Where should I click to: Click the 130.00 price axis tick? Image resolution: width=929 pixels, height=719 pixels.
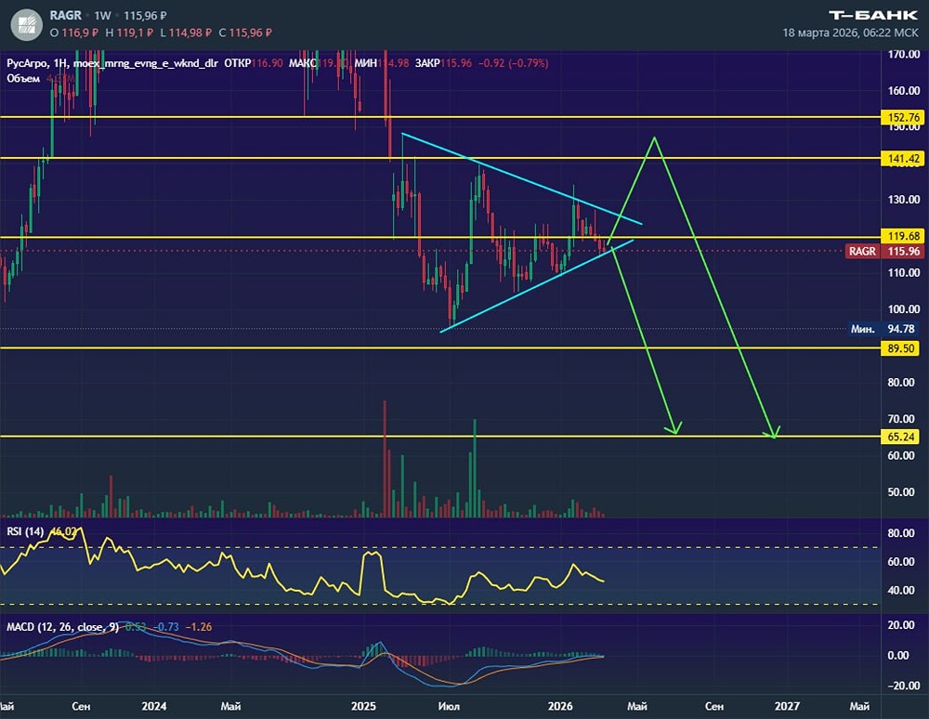click(904, 200)
